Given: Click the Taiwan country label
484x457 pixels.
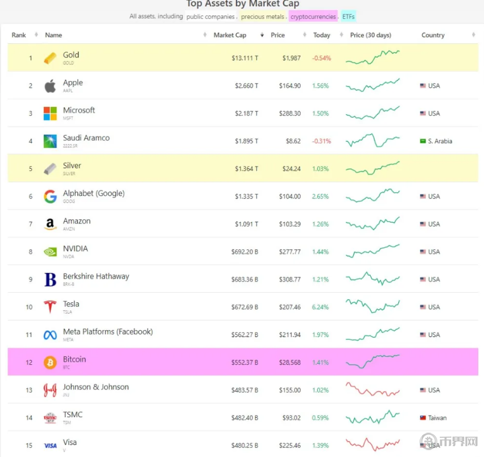Looking at the screenshot, I should point(437,418).
